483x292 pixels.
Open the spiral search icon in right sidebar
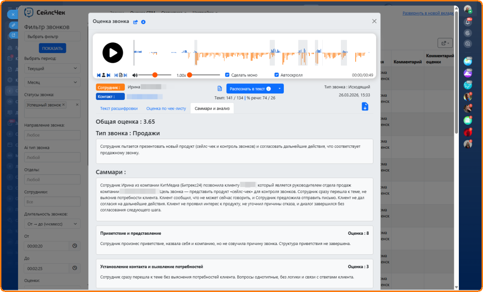468,33
